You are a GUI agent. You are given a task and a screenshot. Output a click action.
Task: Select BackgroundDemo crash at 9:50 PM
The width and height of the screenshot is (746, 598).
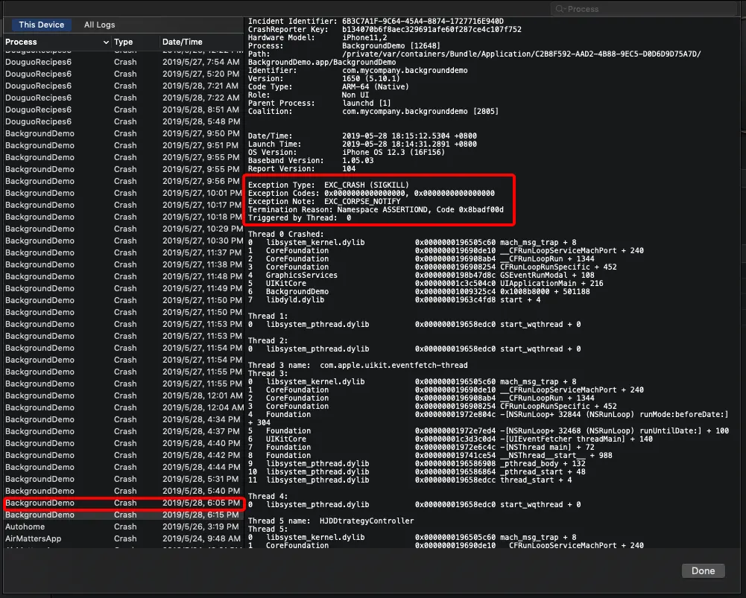pyautogui.click(x=124, y=133)
